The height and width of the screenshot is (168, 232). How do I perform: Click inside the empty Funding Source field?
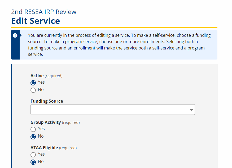[x=113, y=110]
